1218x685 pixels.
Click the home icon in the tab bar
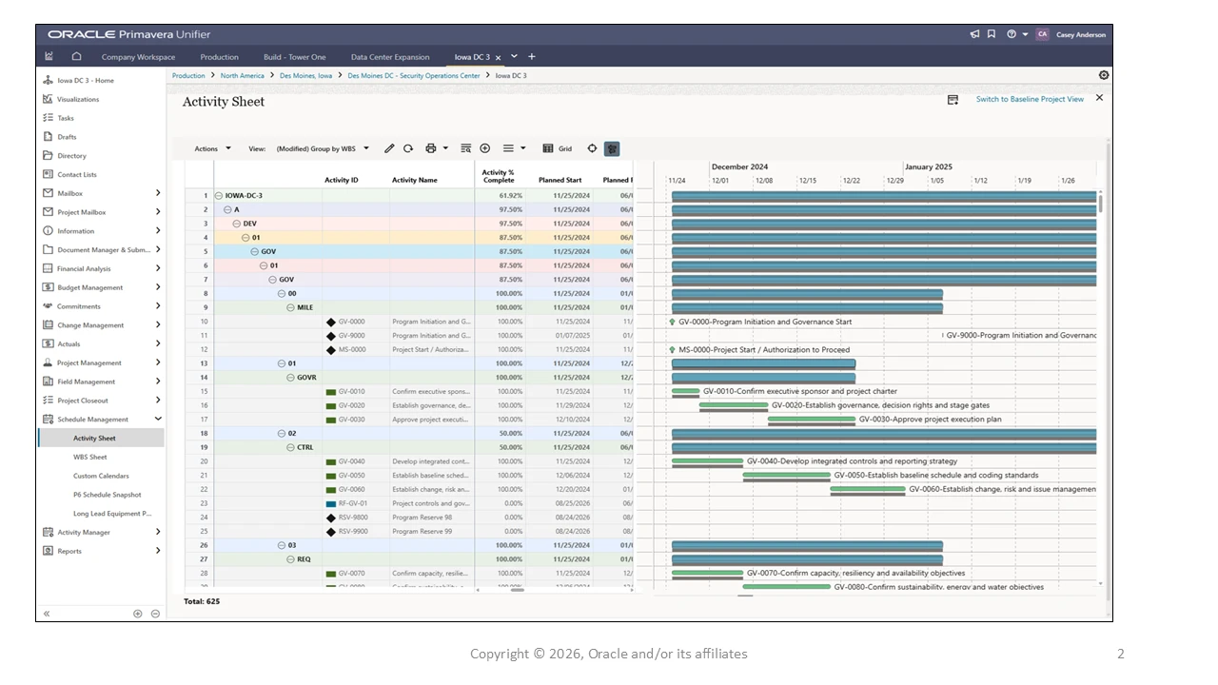pos(77,57)
